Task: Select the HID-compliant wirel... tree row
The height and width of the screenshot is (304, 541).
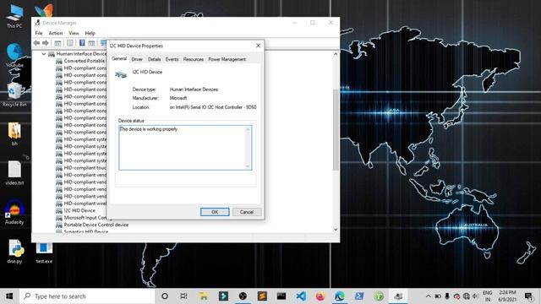Action: [81, 204]
